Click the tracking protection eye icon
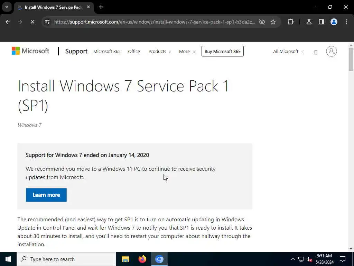The height and width of the screenshot is (266, 354). (262, 22)
